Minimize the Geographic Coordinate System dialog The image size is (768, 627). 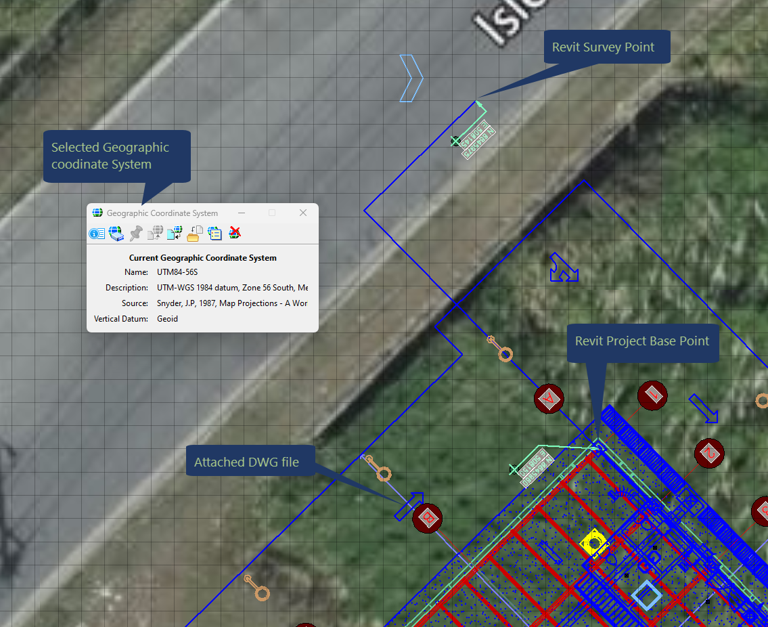click(x=242, y=212)
